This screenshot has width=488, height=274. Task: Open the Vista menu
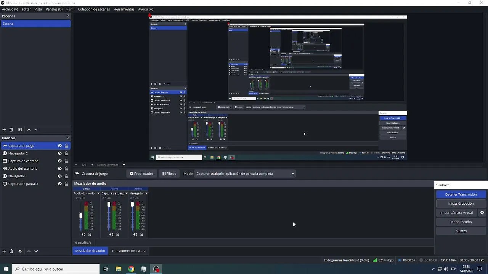pyautogui.click(x=38, y=9)
